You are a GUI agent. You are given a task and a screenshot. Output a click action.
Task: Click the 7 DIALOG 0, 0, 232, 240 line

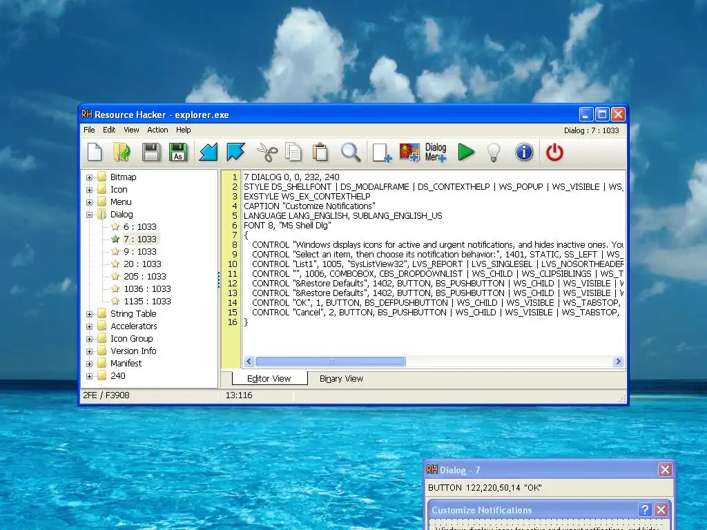(x=291, y=177)
